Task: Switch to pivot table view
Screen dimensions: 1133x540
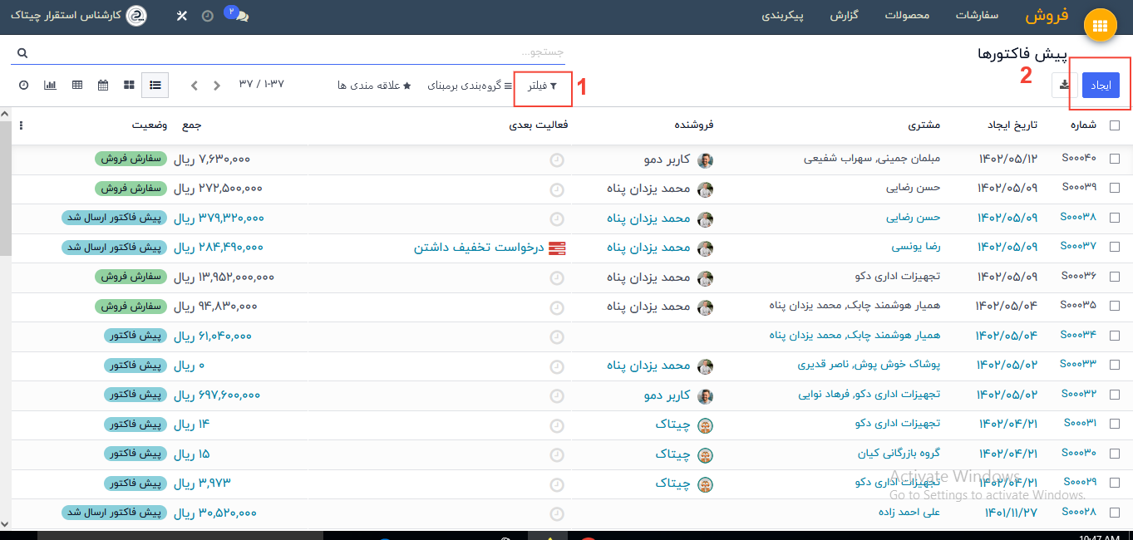Action: tap(77, 85)
